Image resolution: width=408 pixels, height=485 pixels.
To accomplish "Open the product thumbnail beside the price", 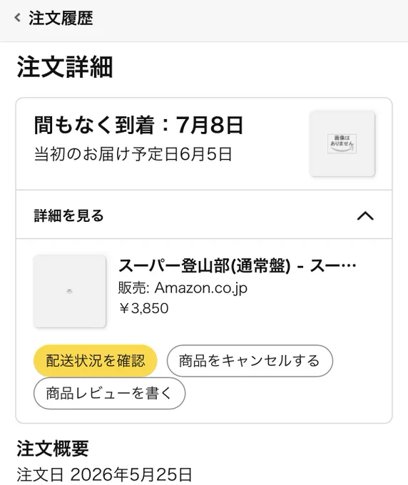I will pyautogui.click(x=70, y=291).
